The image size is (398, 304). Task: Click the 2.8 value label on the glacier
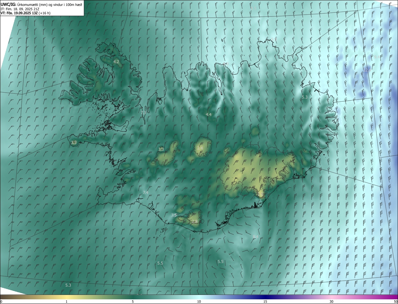click(195, 222)
